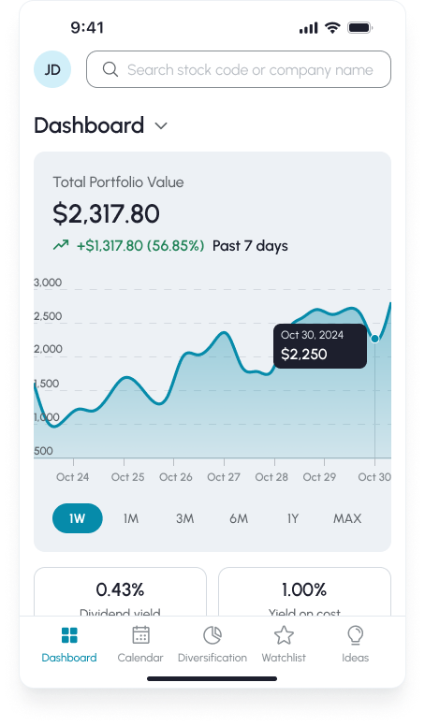Open the Ideas lightbulb icon
The width and height of the screenshot is (425, 726).
[355, 635]
